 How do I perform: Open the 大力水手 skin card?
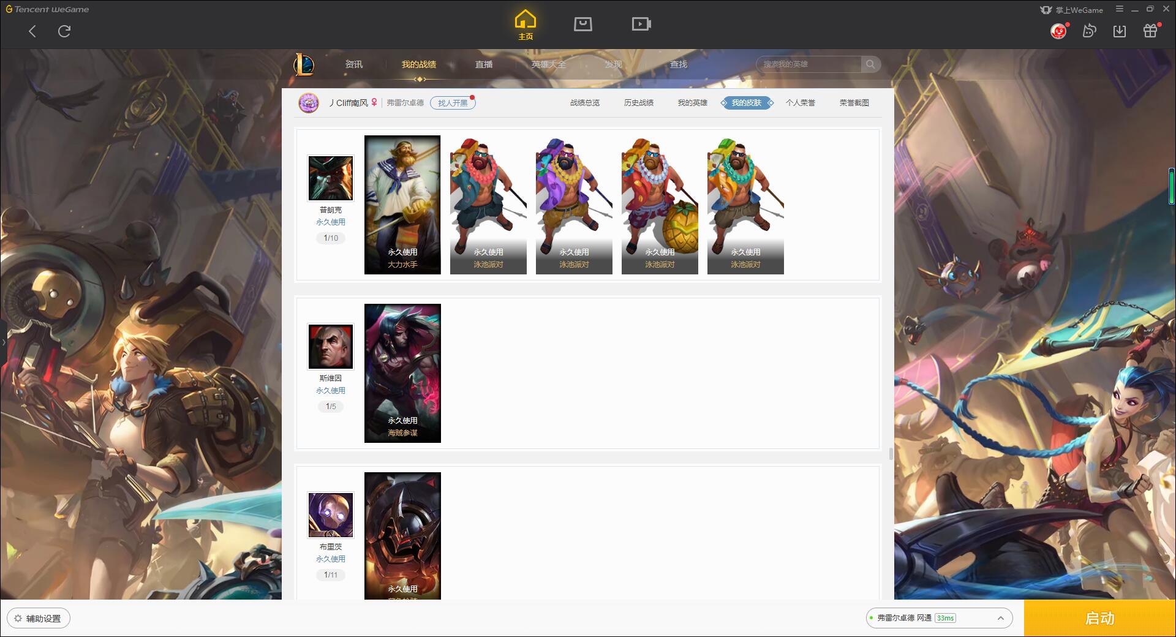coord(402,205)
